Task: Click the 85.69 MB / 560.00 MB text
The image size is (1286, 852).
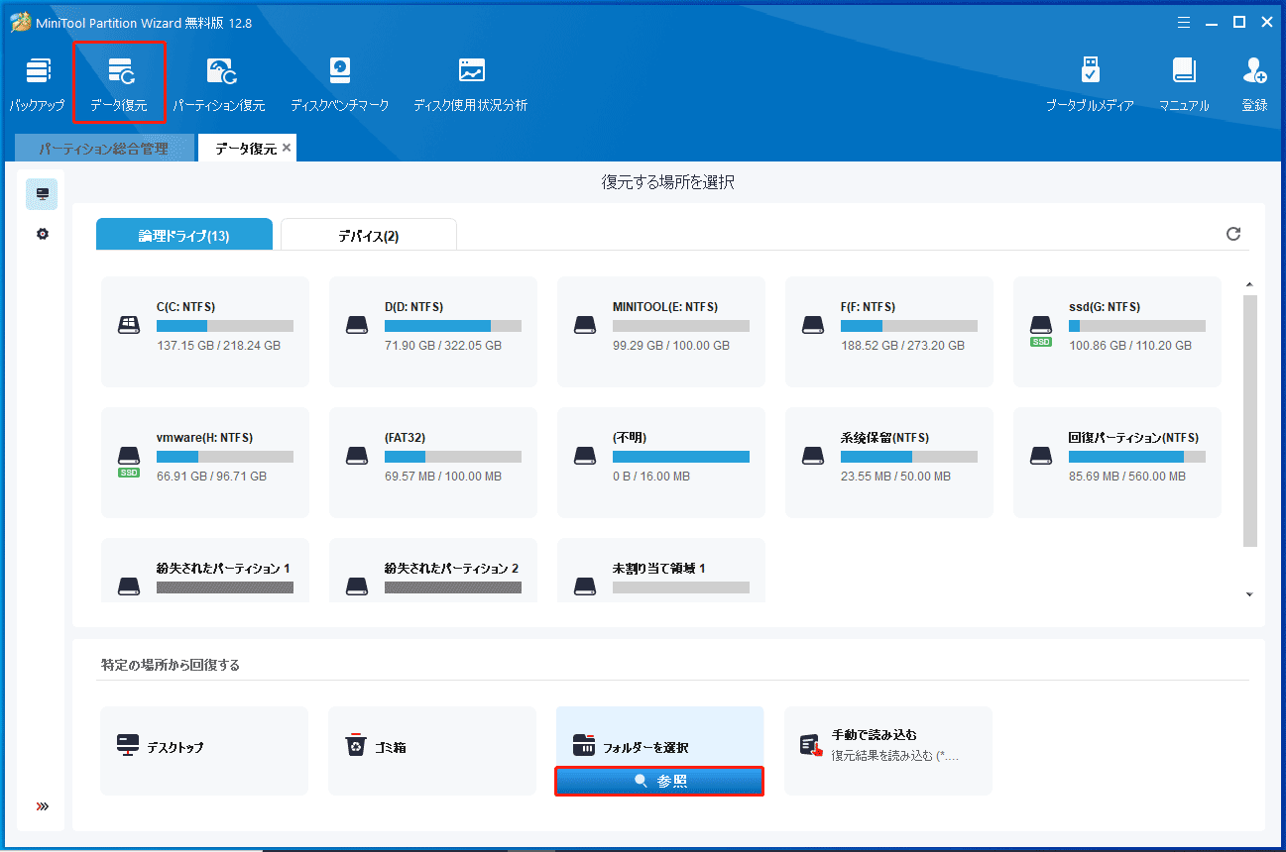Action: tap(1127, 477)
